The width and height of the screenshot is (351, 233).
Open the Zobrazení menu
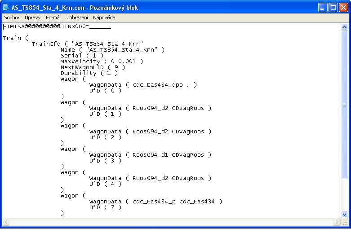click(77, 18)
